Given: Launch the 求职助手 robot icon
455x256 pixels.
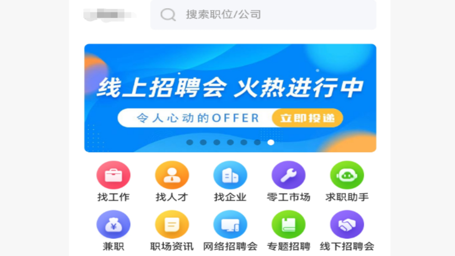Looking at the screenshot, I should click(x=347, y=175).
